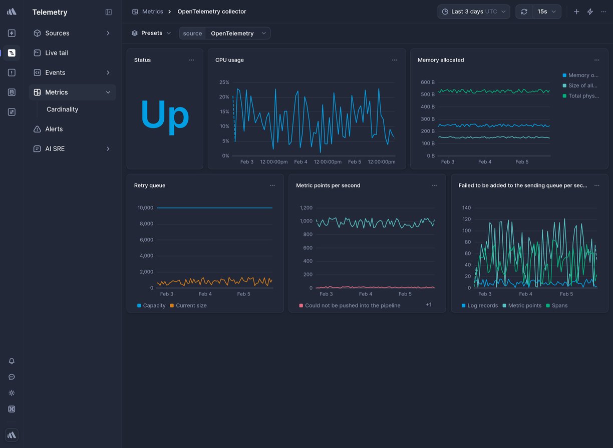Switch theme using the sun icon
Viewport: 613px width, 448px height.
(x=12, y=393)
